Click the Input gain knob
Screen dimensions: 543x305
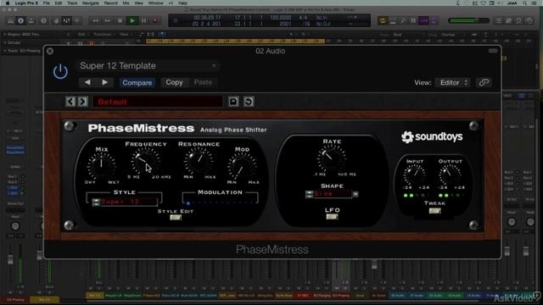[x=415, y=175]
